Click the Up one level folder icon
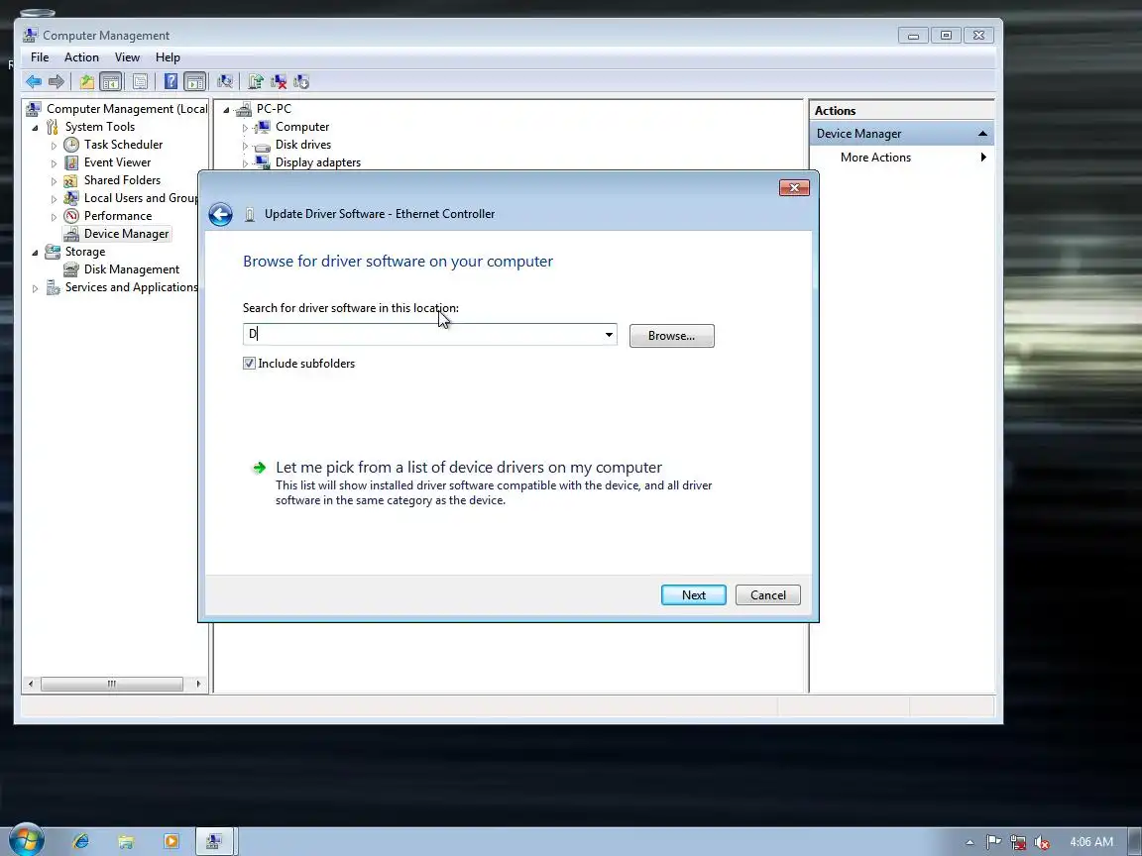The image size is (1142, 856). point(86,81)
